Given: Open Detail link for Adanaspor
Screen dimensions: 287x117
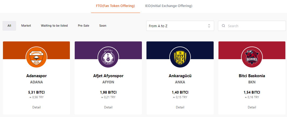Looking at the screenshot, I should (37, 107).
